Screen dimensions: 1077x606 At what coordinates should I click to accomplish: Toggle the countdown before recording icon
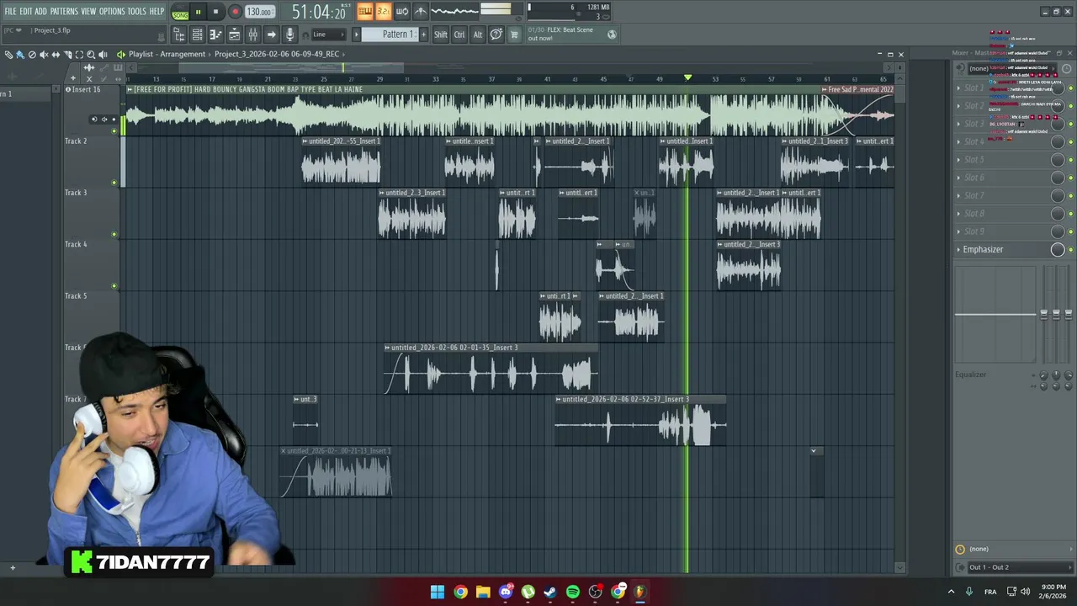(x=384, y=12)
